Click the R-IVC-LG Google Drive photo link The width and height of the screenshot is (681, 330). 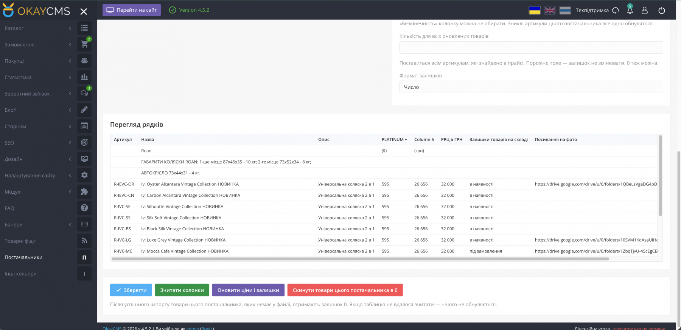click(596, 240)
